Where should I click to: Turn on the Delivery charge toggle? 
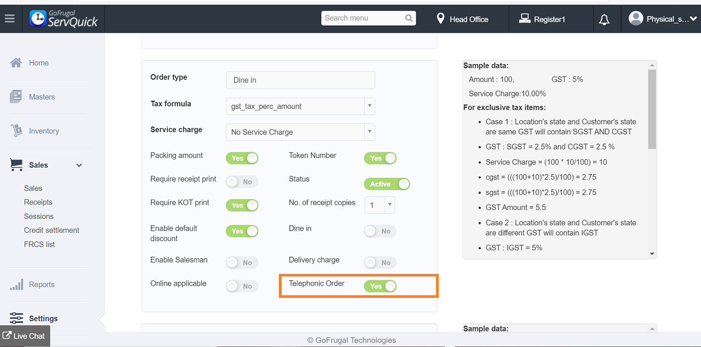380,263
